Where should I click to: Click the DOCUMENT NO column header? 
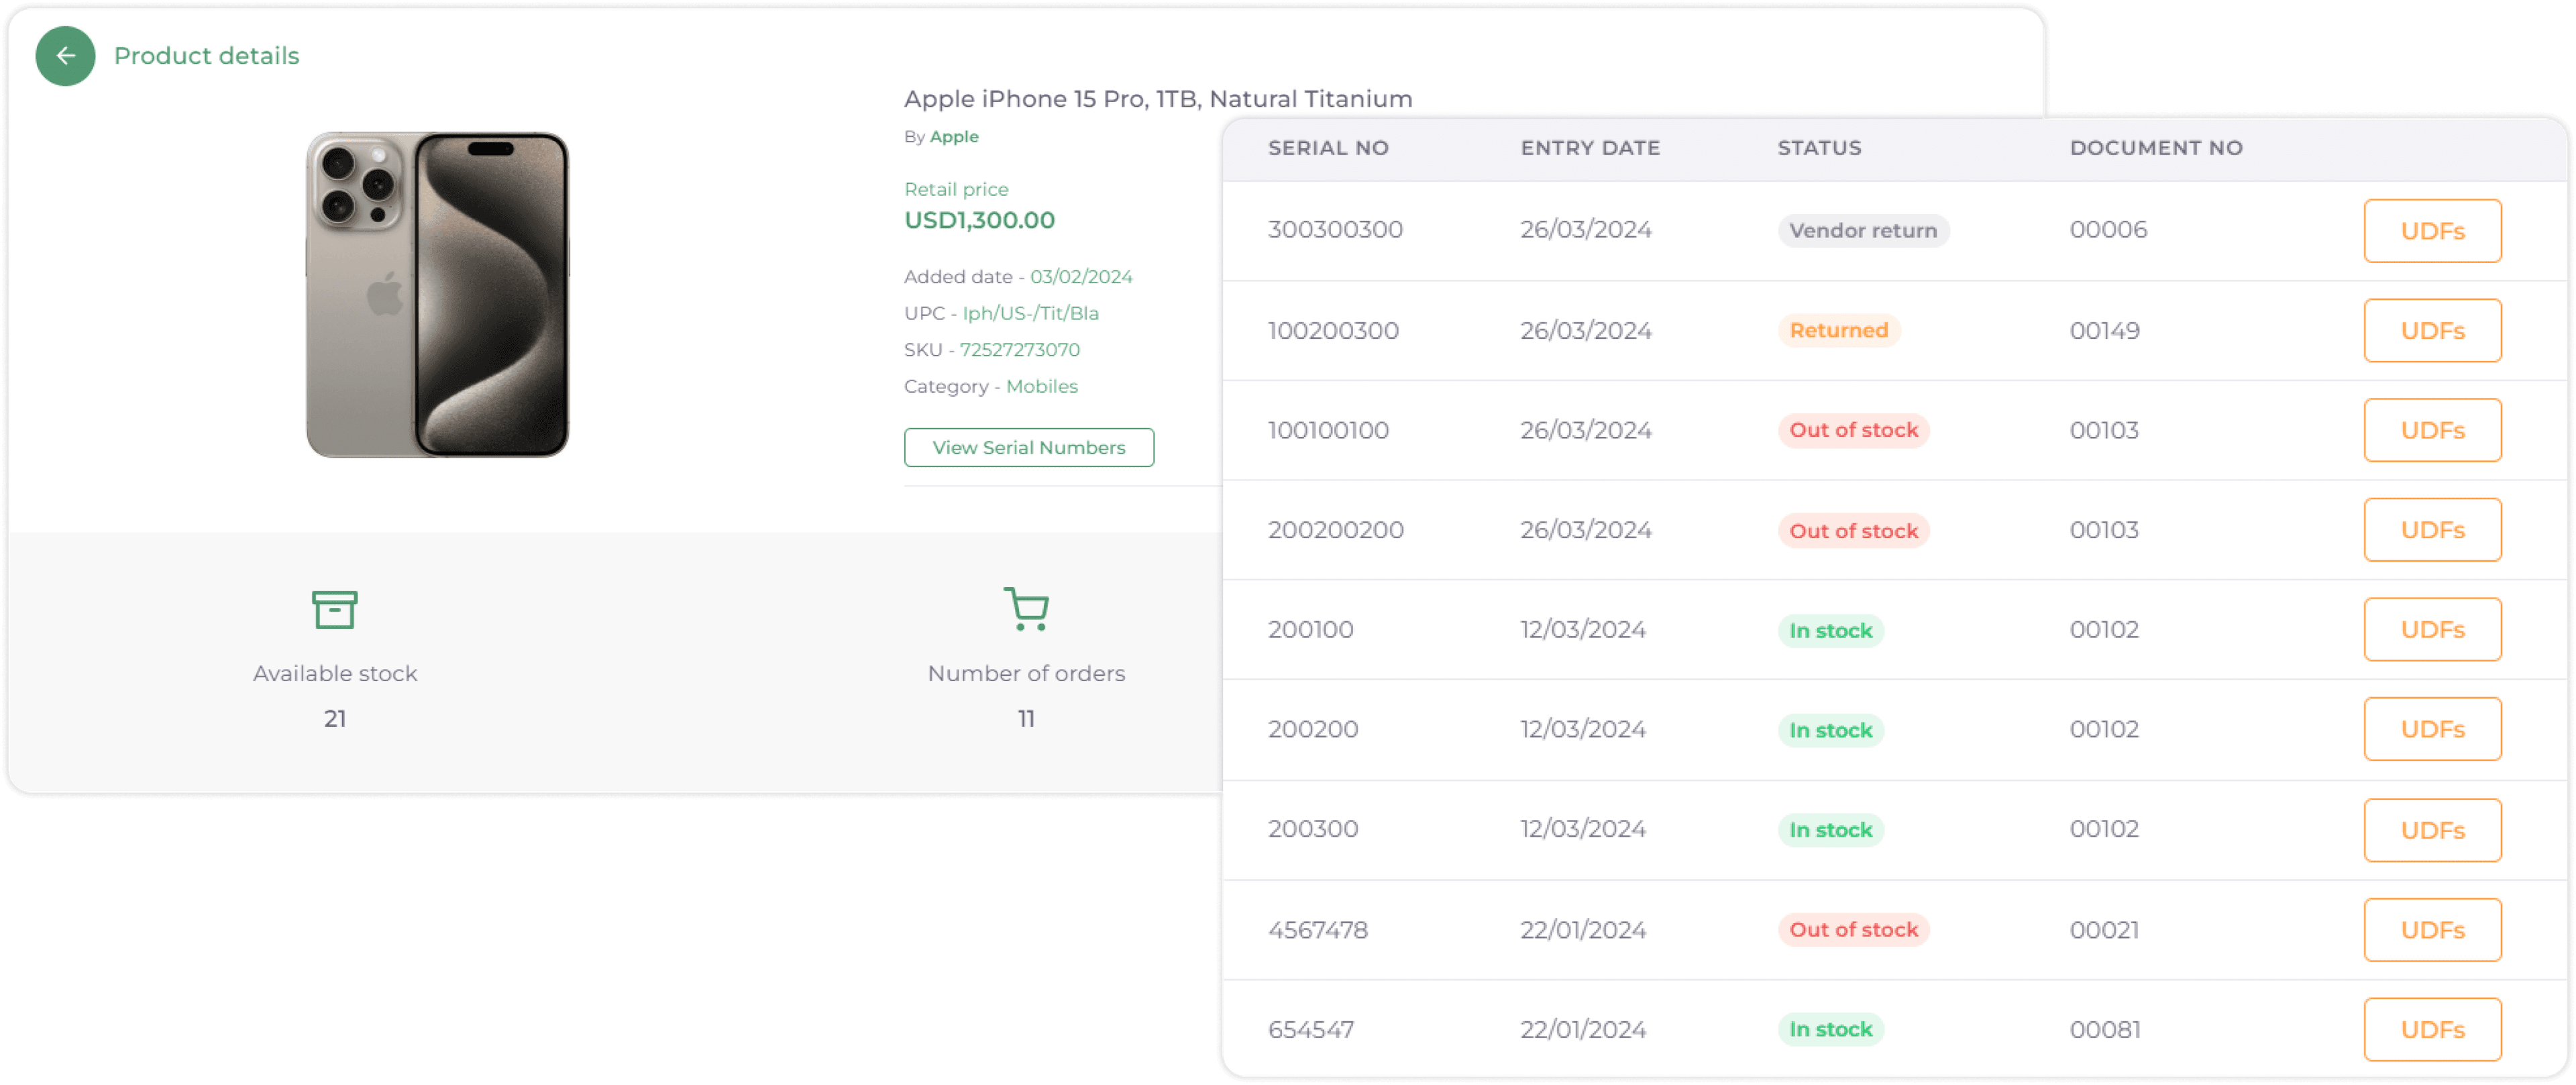2155,148
